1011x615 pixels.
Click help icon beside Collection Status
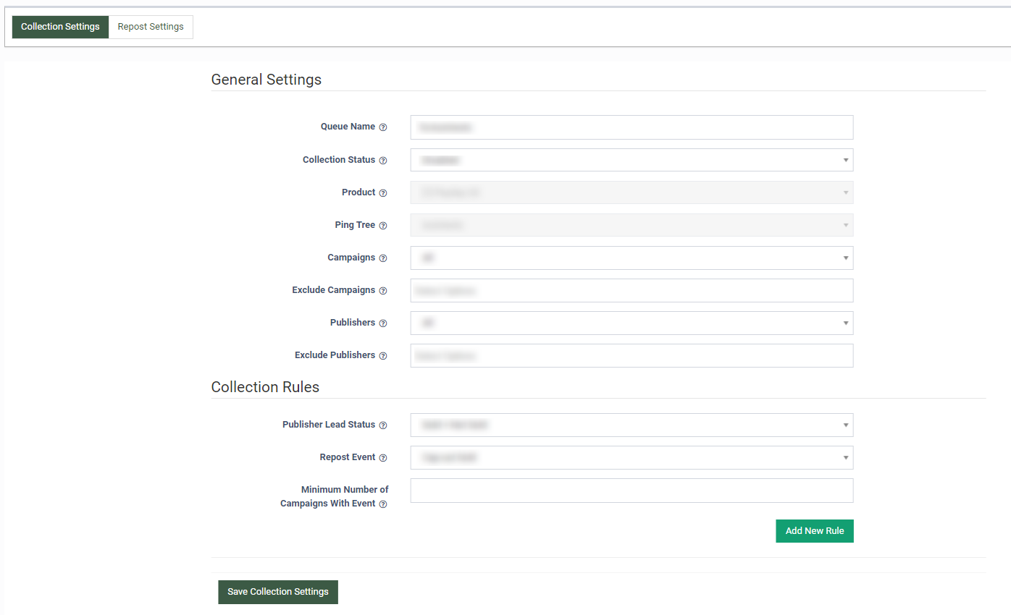[x=383, y=161]
